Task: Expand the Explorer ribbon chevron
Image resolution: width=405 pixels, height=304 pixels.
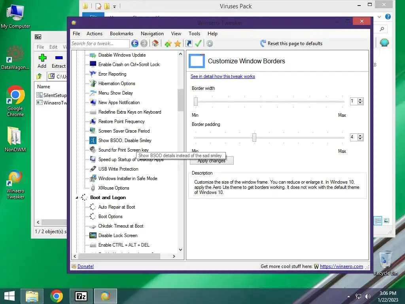Action: pyautogui.click(x=379, y=17)
